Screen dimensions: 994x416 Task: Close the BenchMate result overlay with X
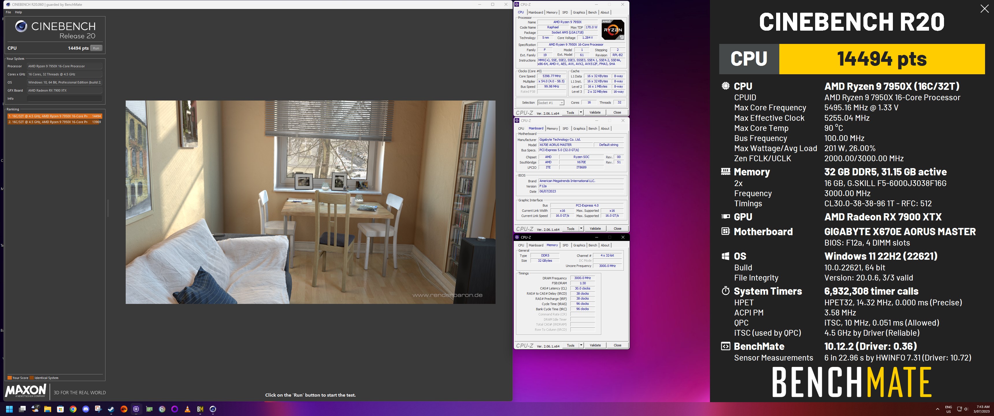[984, 9]
